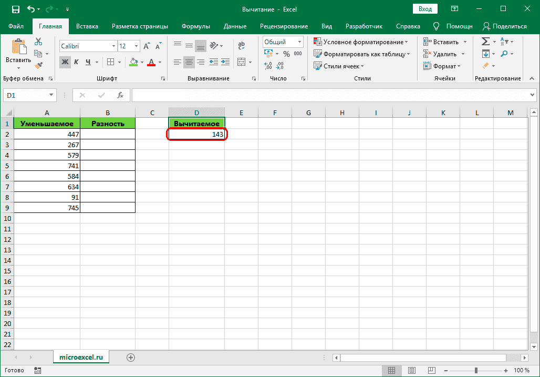Select the Format Painter brush icon
The image size is (540, 377).
(x=38, y=65)
